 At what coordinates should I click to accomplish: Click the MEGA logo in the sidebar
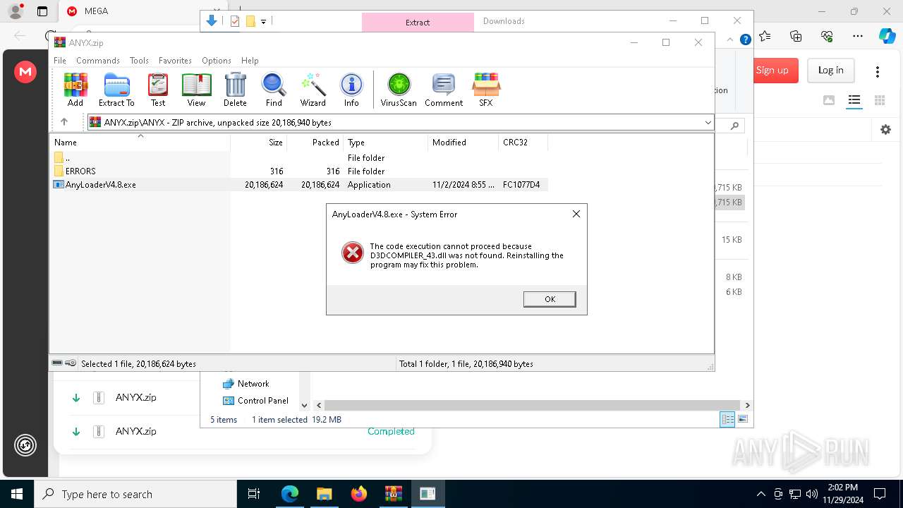click(x=25, y=71)
